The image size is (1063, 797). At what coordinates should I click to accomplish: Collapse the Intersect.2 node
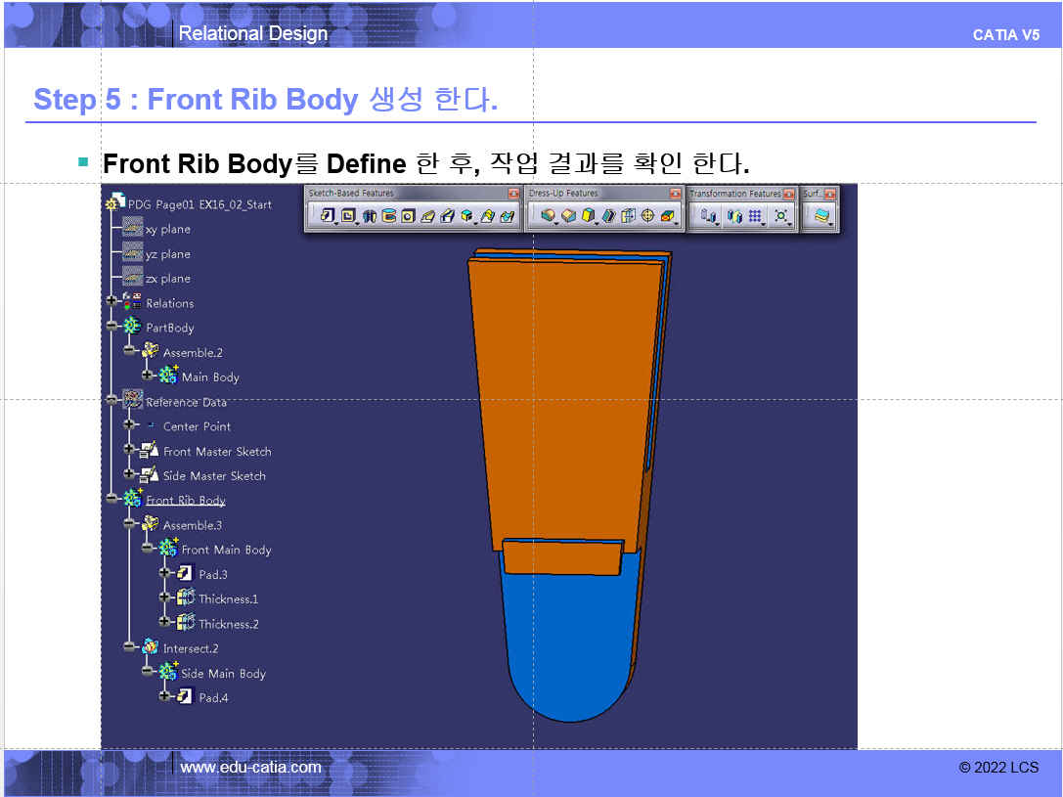[129, 647]
